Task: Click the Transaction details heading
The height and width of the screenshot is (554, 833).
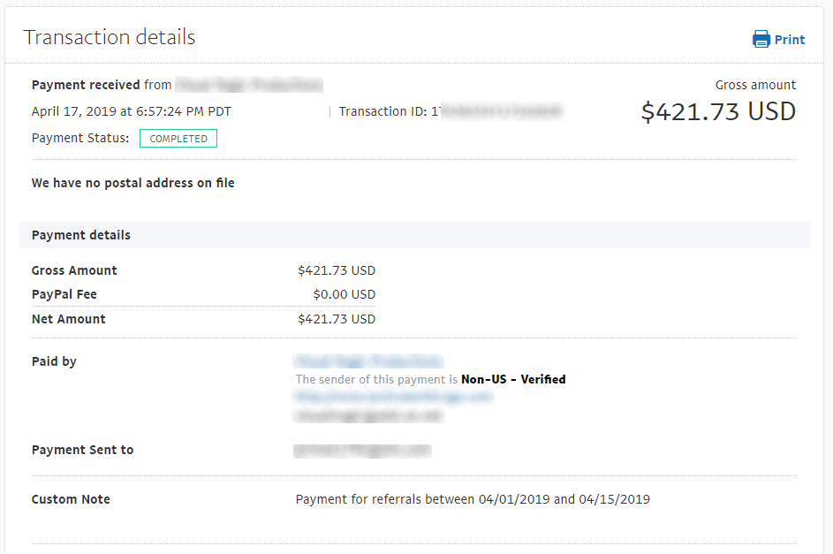Action: coord(110,37)
